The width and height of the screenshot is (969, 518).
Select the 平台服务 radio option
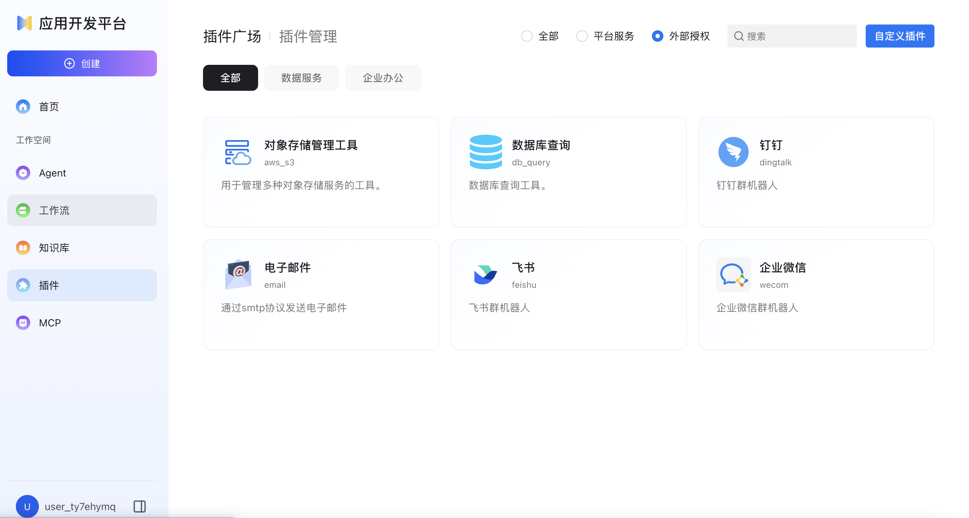(x=582, y=36)
